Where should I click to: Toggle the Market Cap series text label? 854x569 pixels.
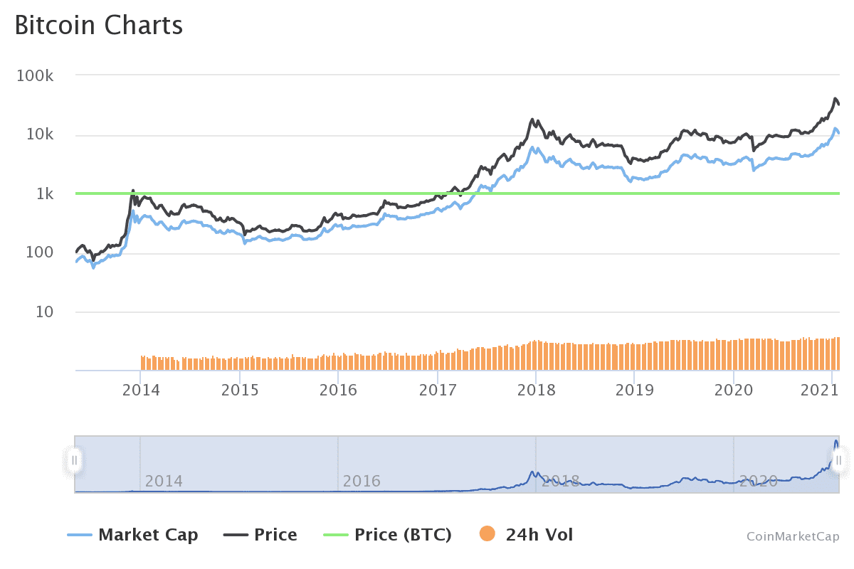(148, 535)
